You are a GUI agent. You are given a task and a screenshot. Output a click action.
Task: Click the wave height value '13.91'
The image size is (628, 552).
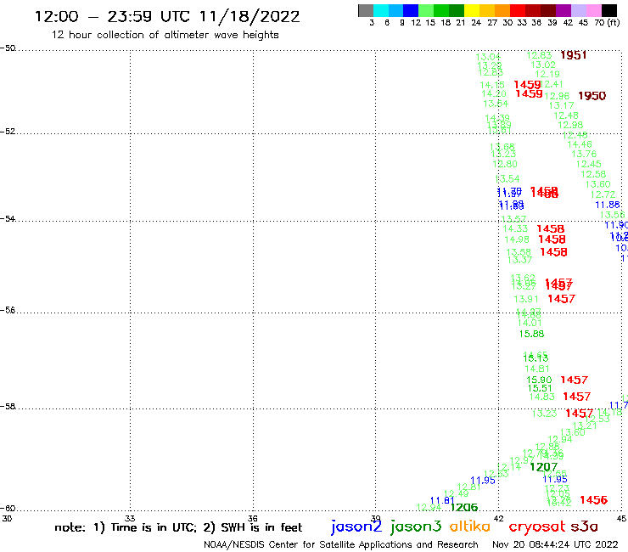[526, 299]
